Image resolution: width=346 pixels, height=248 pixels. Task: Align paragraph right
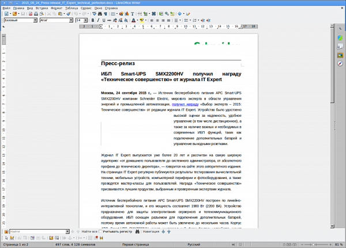163,20
